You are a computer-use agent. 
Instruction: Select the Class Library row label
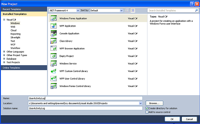(66, 41)
